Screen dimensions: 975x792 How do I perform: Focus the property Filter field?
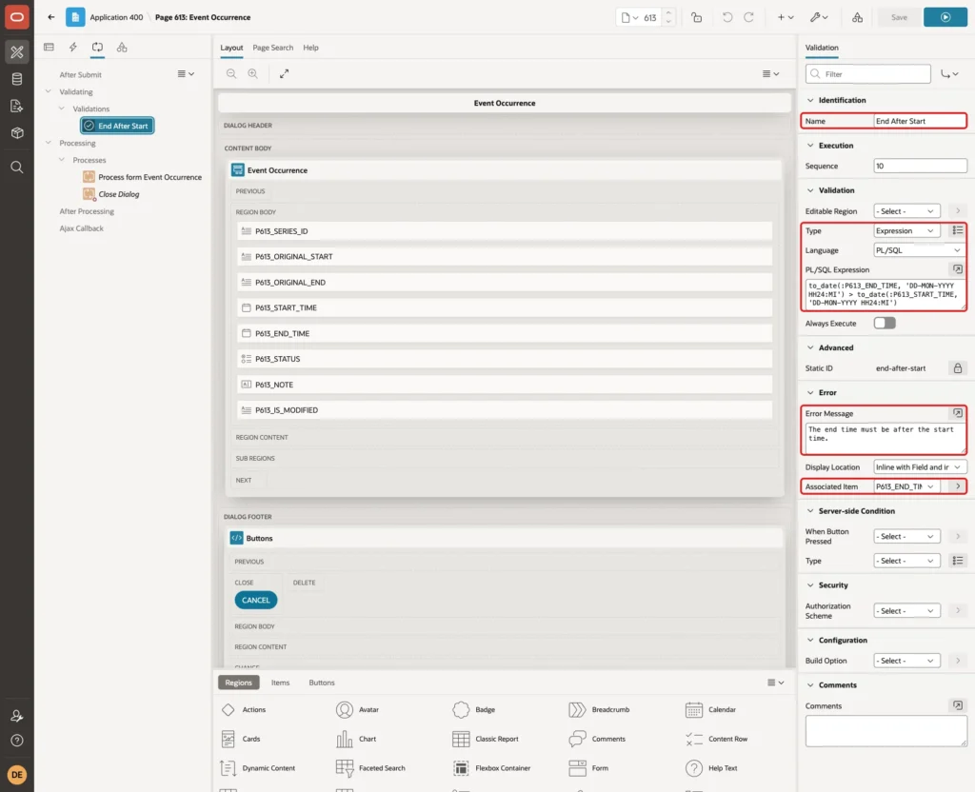tap(868, 74)
